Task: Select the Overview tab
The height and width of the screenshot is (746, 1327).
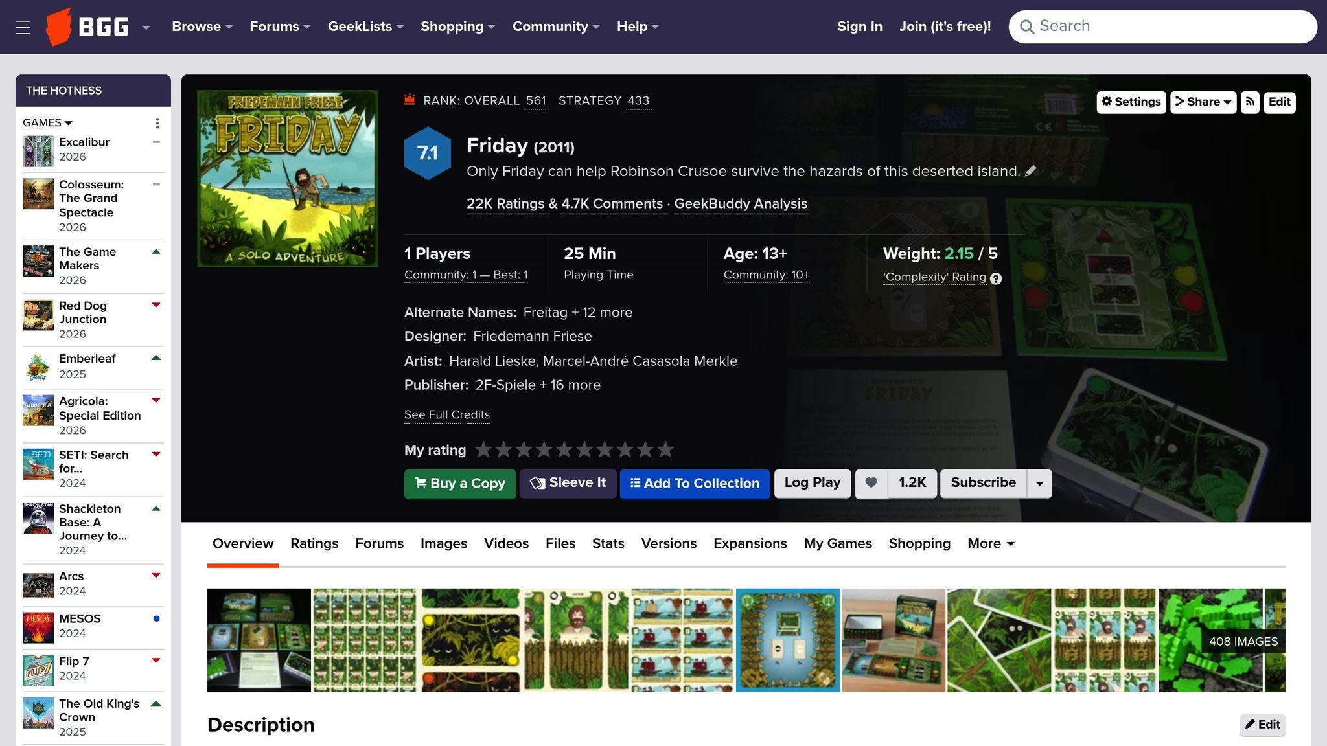Action: coord(243,544)
